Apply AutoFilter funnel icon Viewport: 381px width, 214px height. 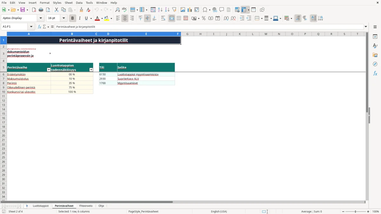click(174, 10)
